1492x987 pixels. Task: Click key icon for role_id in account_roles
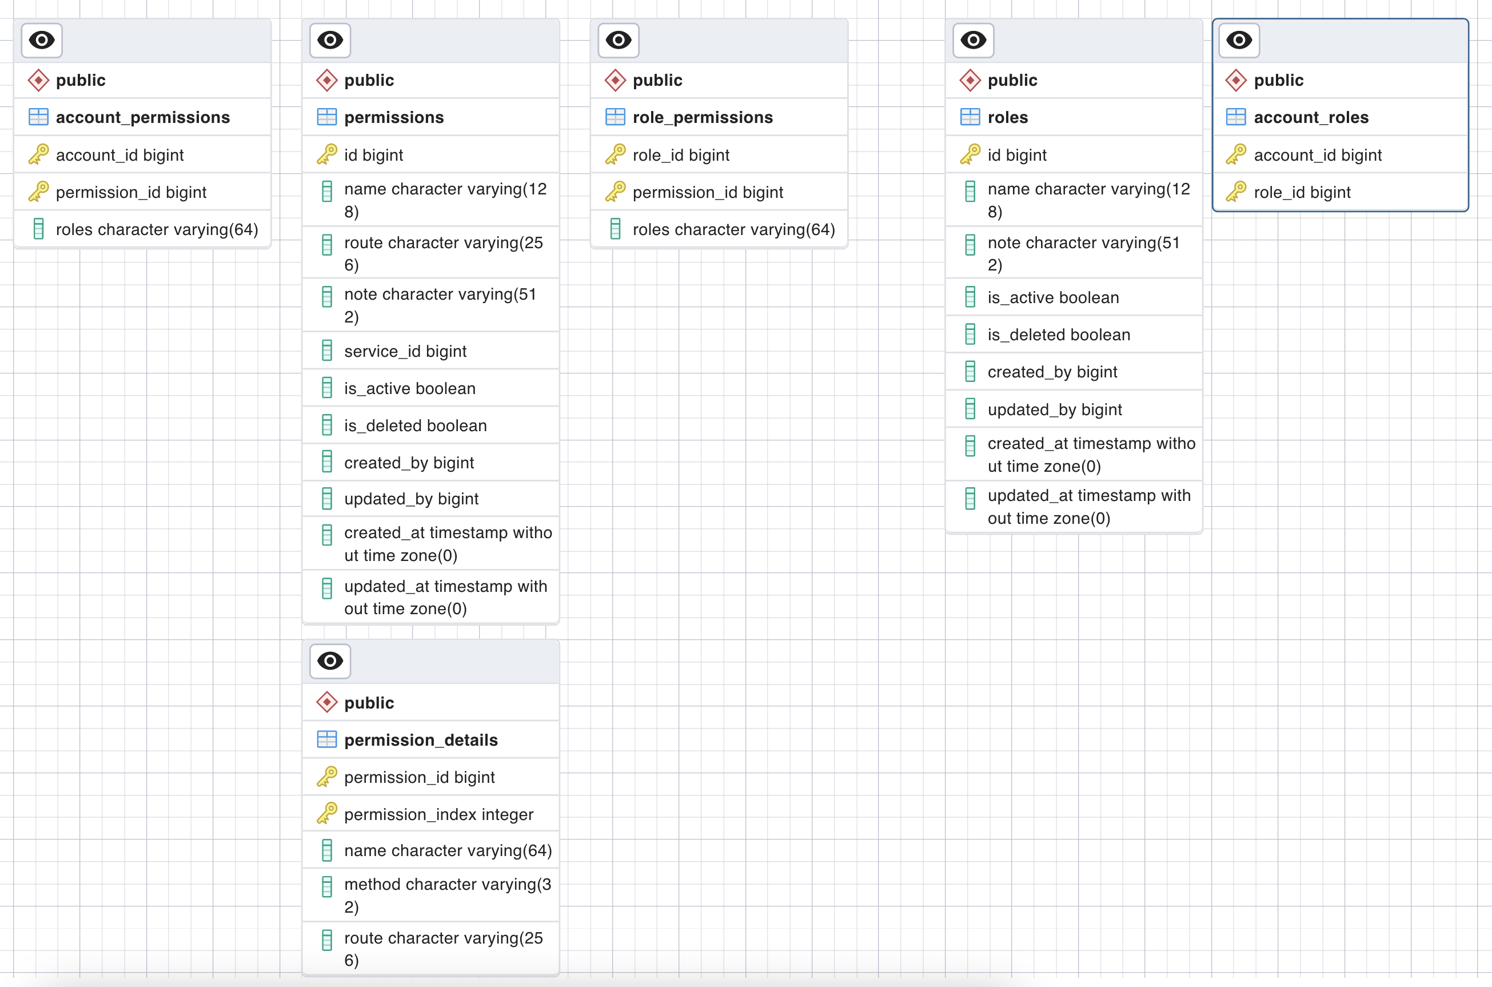1236,192
